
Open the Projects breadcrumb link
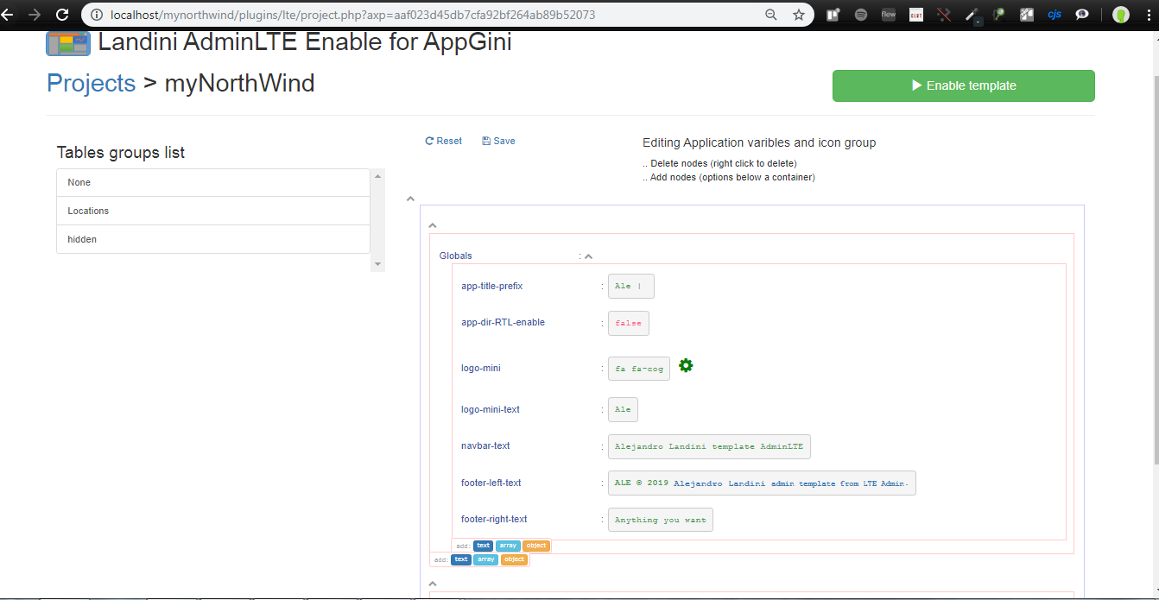91,83
